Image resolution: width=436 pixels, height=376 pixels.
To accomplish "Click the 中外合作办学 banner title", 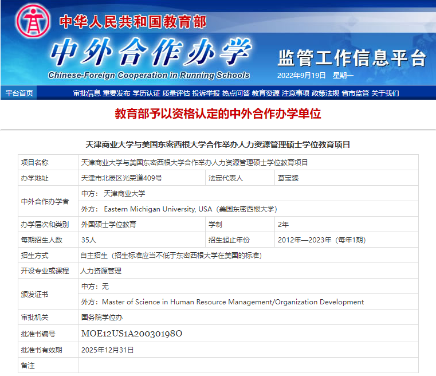I will coord(151,52).
